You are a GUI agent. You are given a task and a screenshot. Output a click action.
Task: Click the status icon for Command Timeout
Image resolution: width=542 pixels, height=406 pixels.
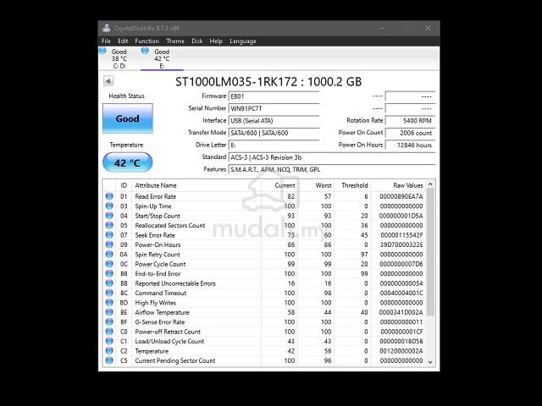(x=109, y=293)
